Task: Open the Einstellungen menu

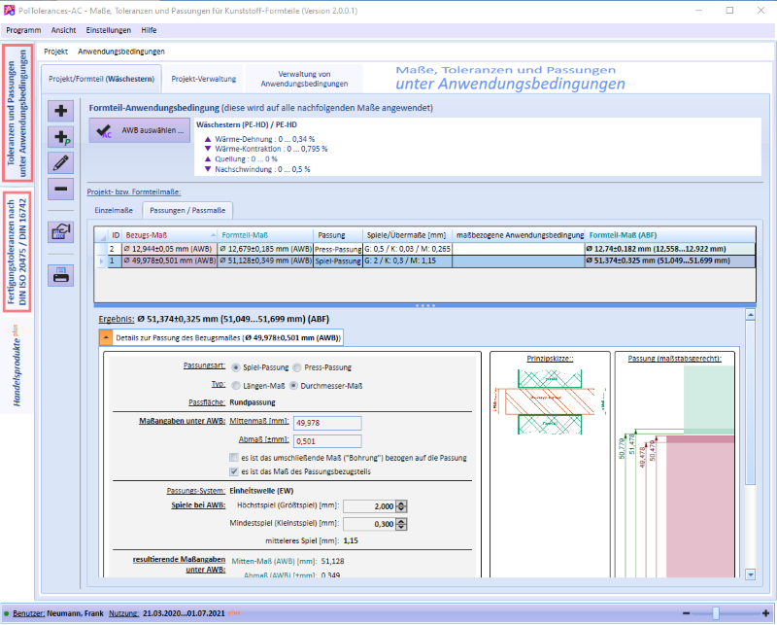Action: tap(109, 30)
